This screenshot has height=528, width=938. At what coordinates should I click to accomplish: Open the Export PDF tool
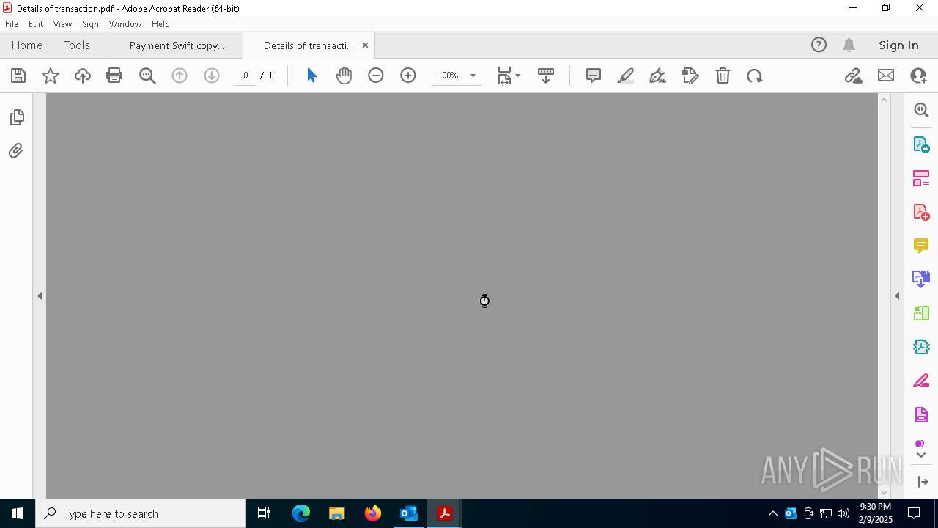[x=921, y=144]
